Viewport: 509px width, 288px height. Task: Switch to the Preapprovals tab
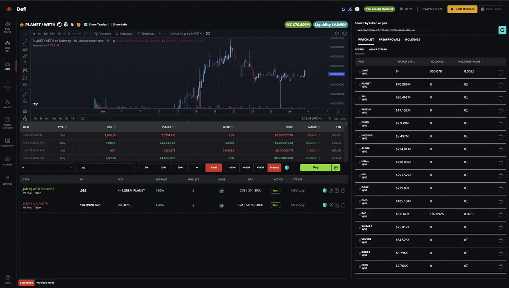pos(389,39)
